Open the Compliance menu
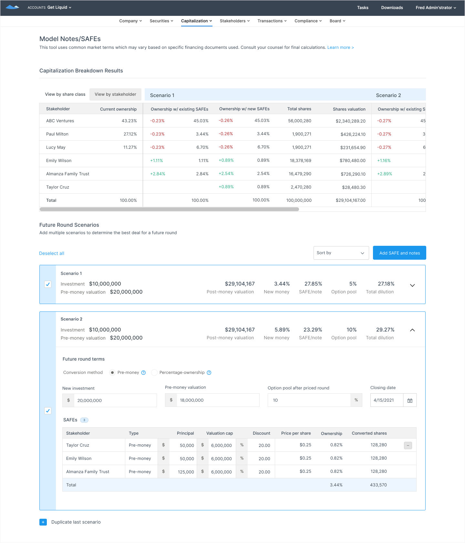 click(x=308, y=21)
